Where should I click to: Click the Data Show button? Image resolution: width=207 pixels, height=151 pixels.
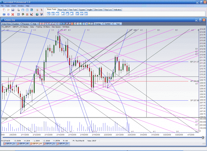pyautogui.click(x=6, y=24)
